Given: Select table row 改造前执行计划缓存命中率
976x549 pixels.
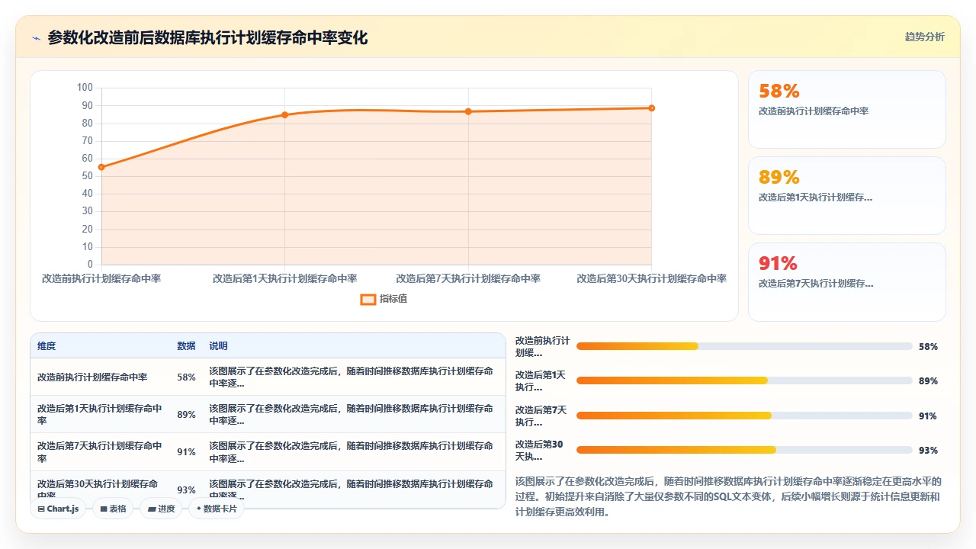Looking at the screenshot, I should [268, 377].
